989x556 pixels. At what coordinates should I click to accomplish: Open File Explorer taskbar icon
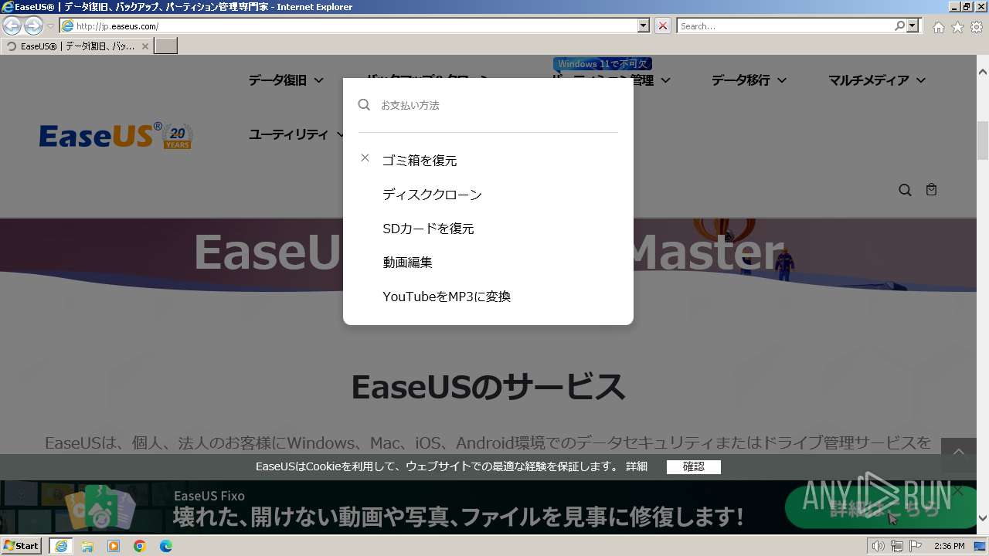(x=87, y=546)
